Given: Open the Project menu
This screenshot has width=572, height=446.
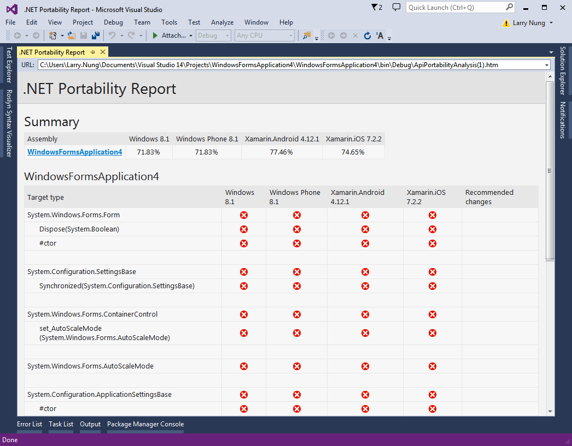Looking at the screenshot, I should pyautogui.click(x=83, y=22).
